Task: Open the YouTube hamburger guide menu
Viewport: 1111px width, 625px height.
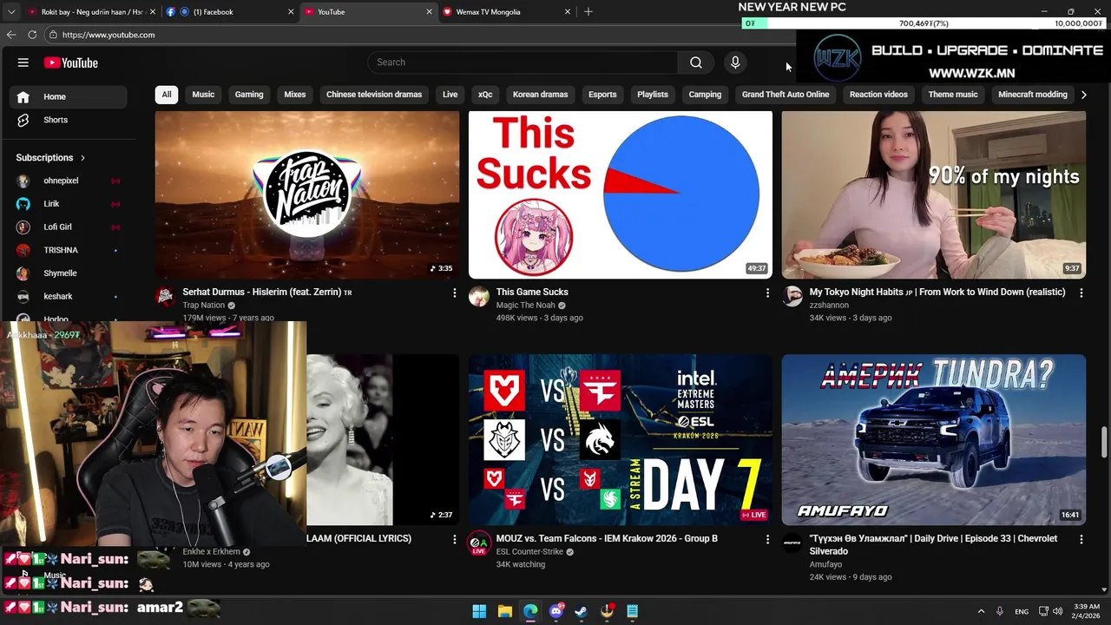Action: point(23,62)
